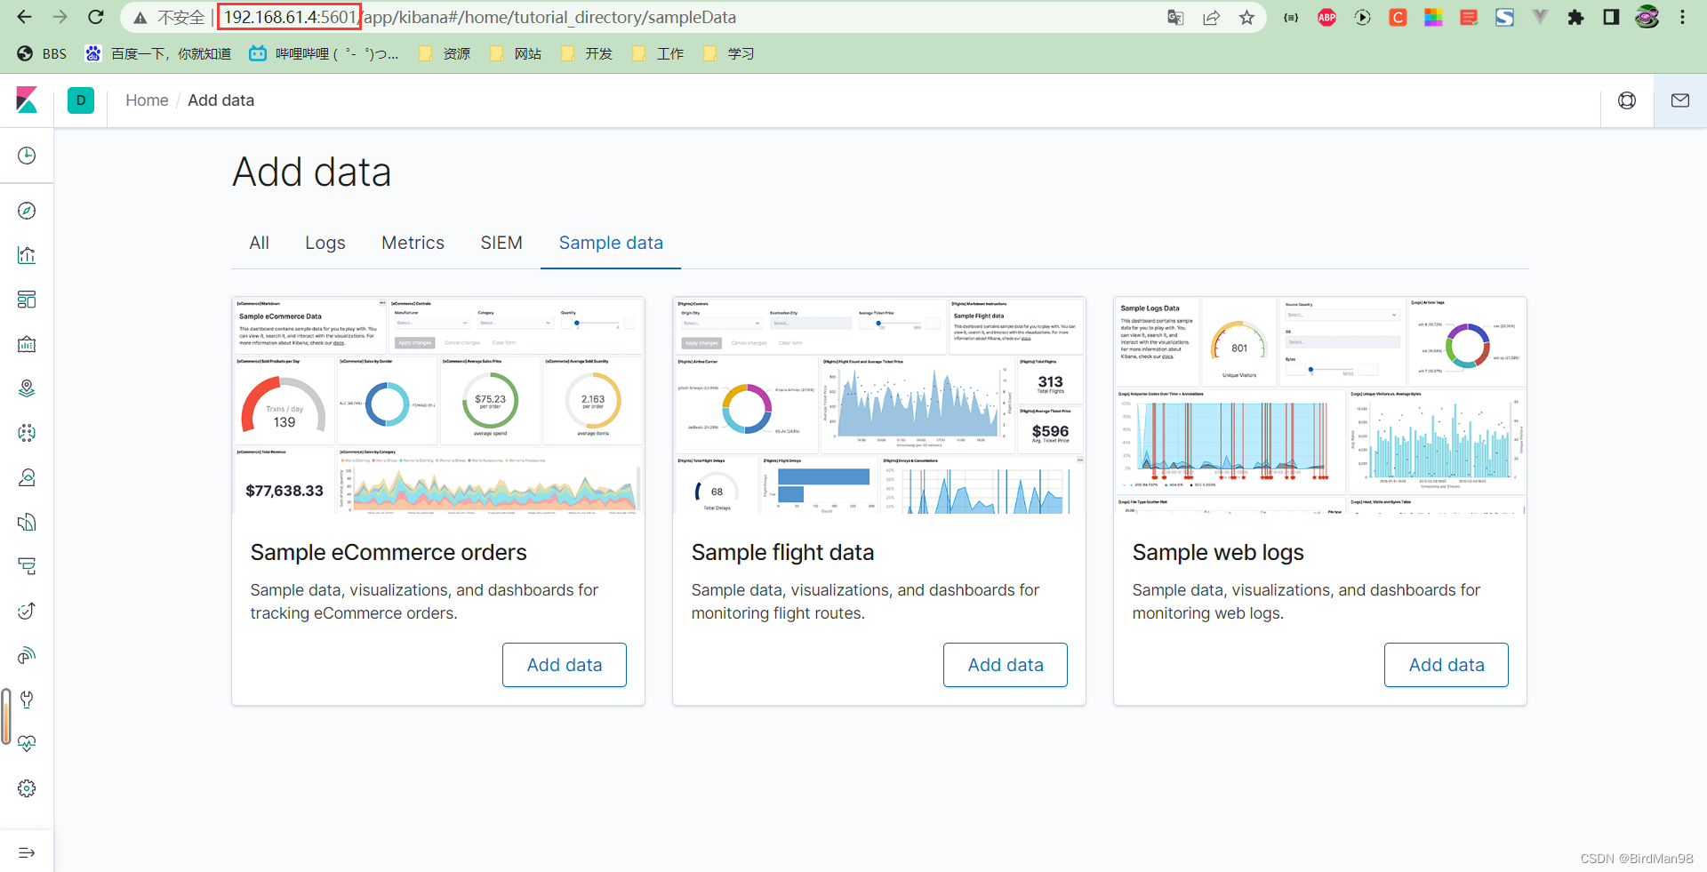Click the 不安全 site security warning
The width and height of the screenshot is (1707, 872).
coord(169,17)
